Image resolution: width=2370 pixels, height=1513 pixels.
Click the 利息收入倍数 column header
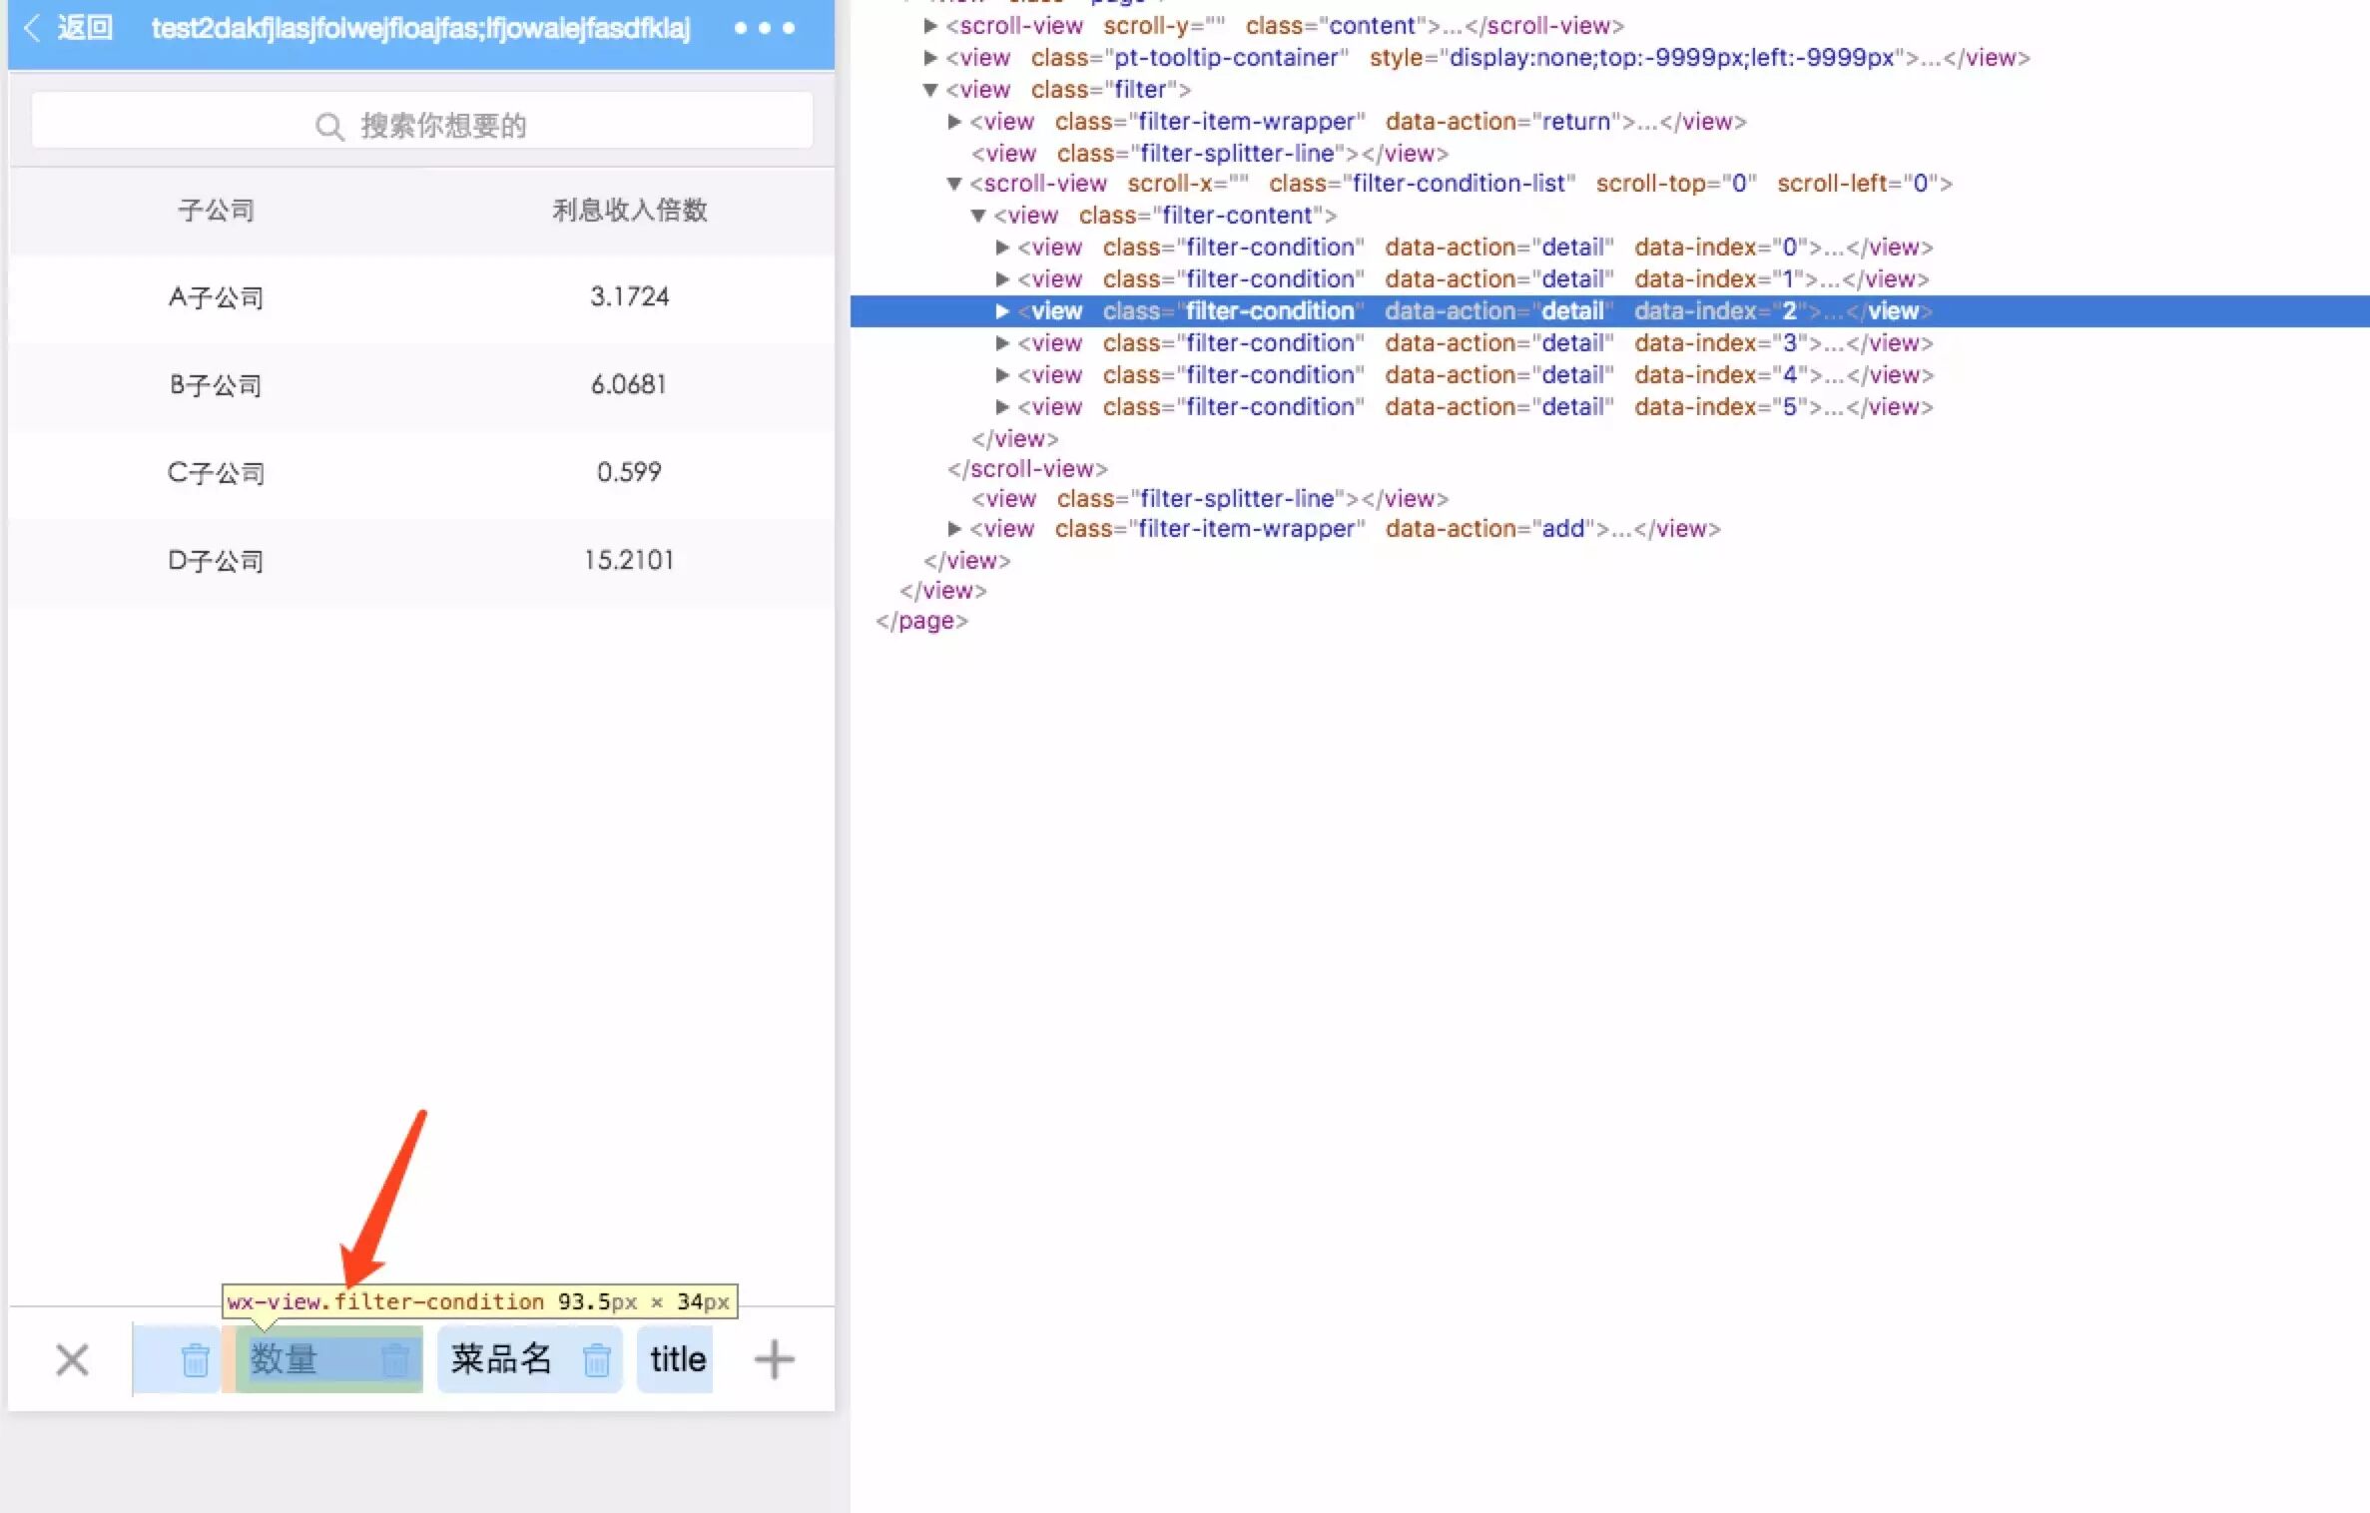630,211
